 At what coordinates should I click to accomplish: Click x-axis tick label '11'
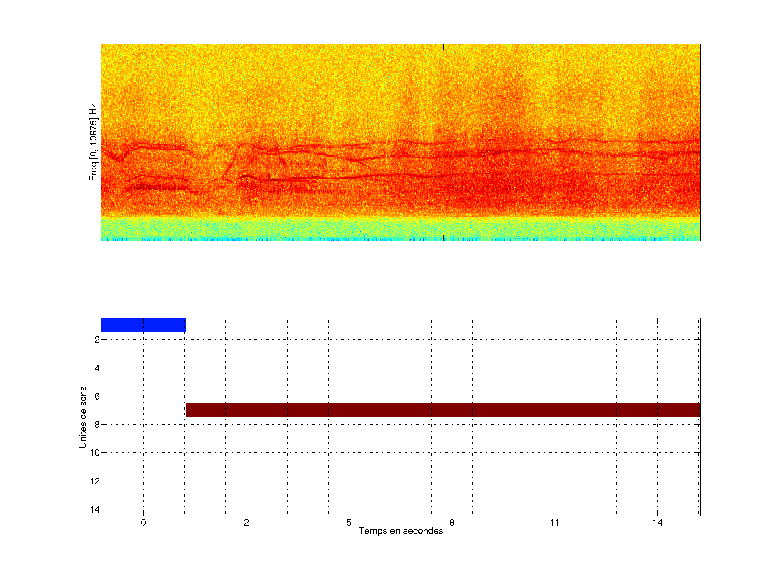555,523
